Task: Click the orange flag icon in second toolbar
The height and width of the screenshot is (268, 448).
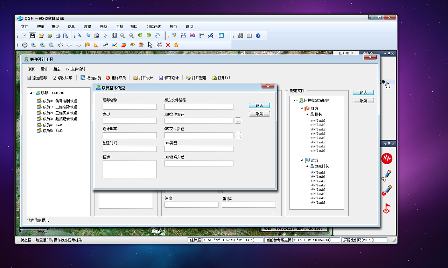Action: [87, 45]
